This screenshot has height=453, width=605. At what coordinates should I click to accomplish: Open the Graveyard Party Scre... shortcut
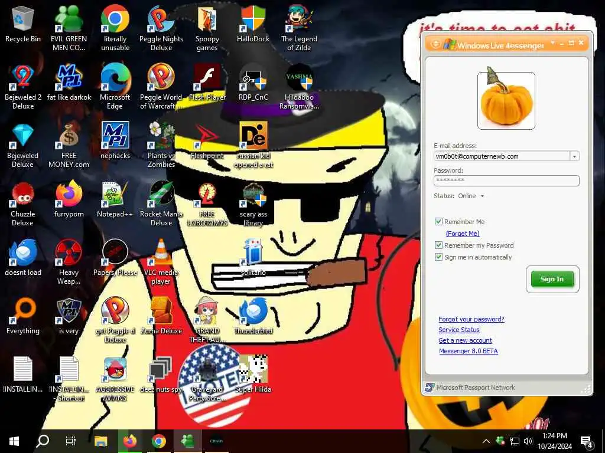[207, 379]
